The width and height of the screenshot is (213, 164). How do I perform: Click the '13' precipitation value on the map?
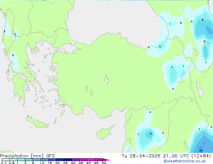tap(201, 151)
